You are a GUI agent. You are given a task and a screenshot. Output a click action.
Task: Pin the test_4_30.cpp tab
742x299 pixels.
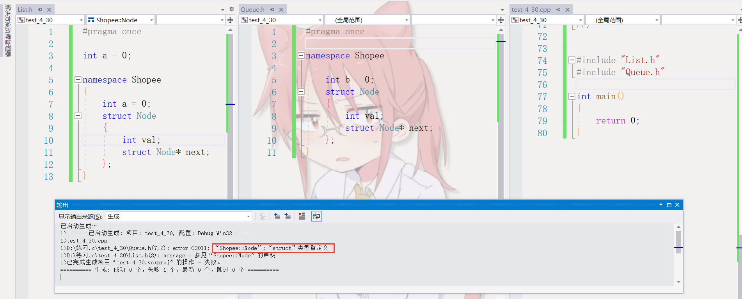pyautogui.click(x=558, y=9)
